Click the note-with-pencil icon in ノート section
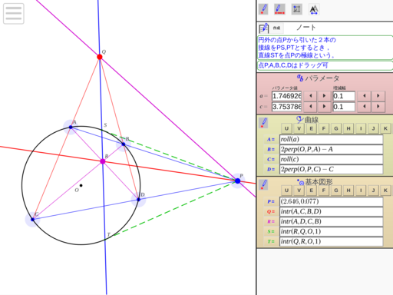393x295 pixels. (x=263, y=28)
